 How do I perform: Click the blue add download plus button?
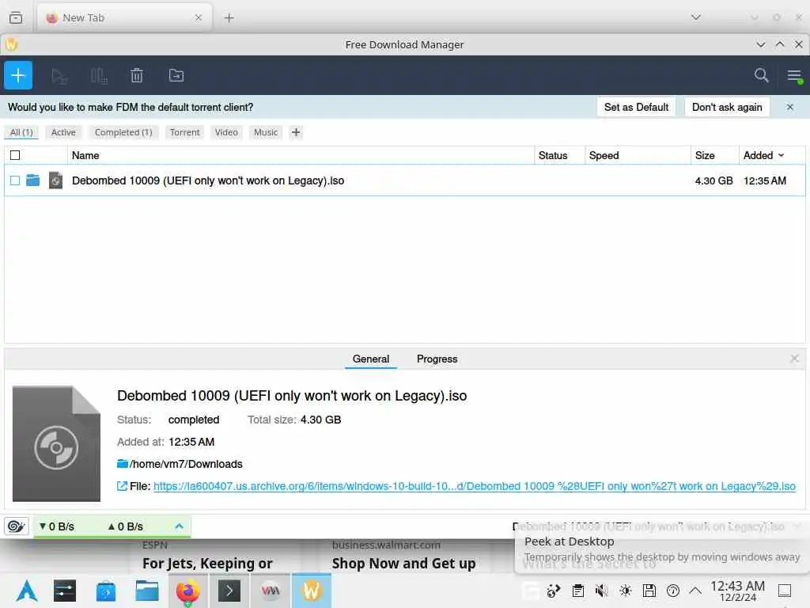coord(18,75)
